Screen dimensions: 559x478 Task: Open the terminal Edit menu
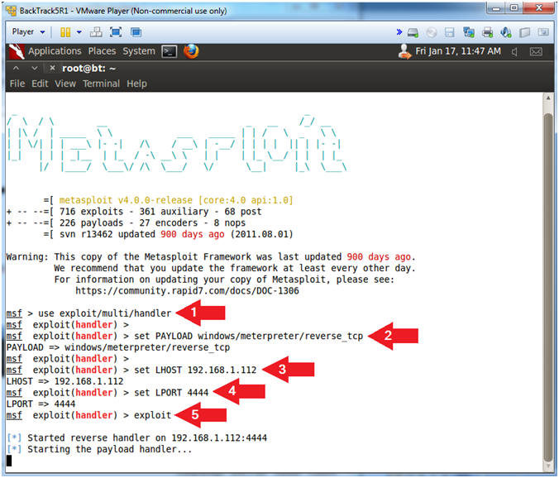click(40, 84)
